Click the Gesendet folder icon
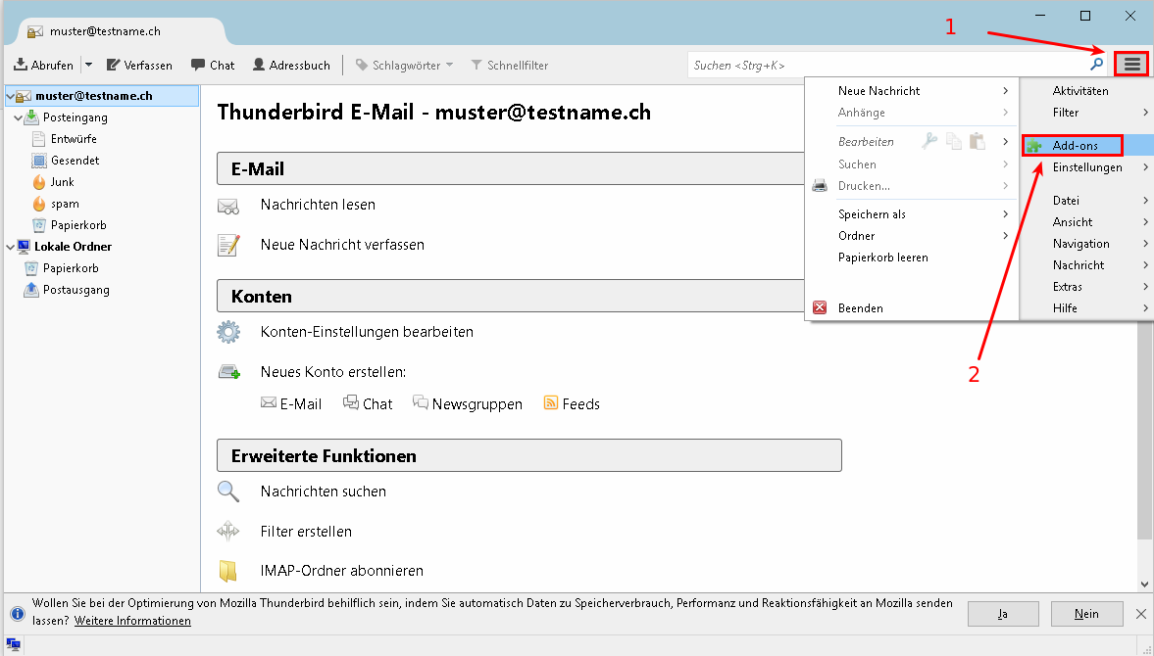 [39, 161]
